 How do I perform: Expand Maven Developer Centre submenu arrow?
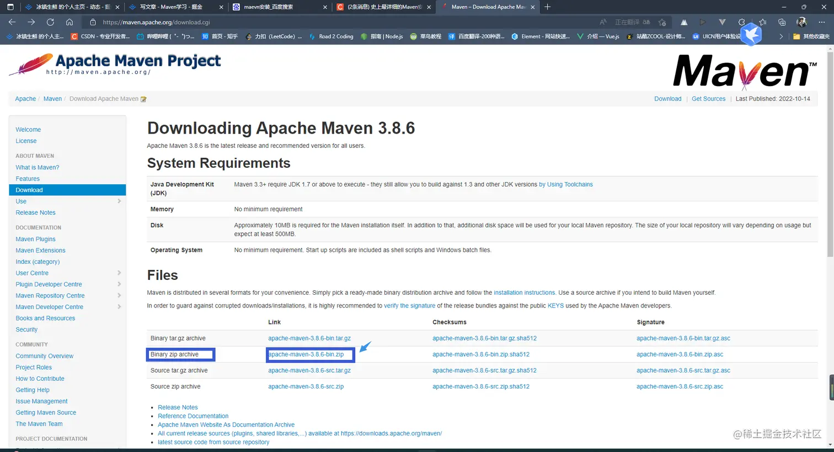(x=119, y=307)
